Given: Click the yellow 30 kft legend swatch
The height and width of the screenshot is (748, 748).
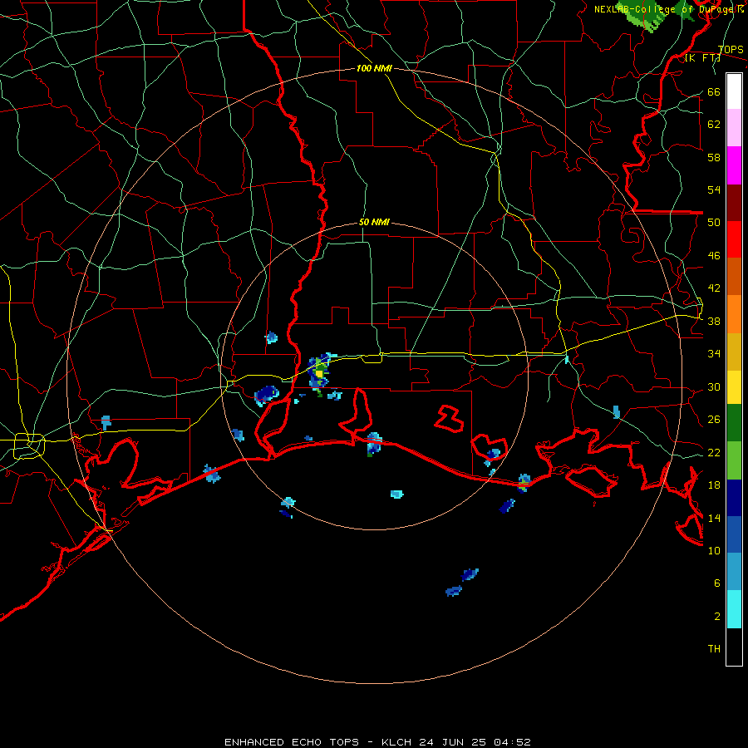Looking at the screenshot, I should [x=734, y=386].
